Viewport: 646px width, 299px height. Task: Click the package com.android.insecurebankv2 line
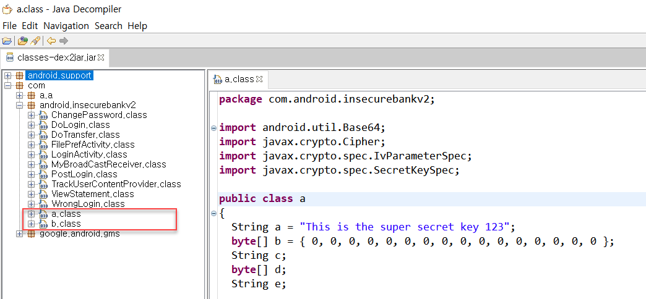coord(327,99)
